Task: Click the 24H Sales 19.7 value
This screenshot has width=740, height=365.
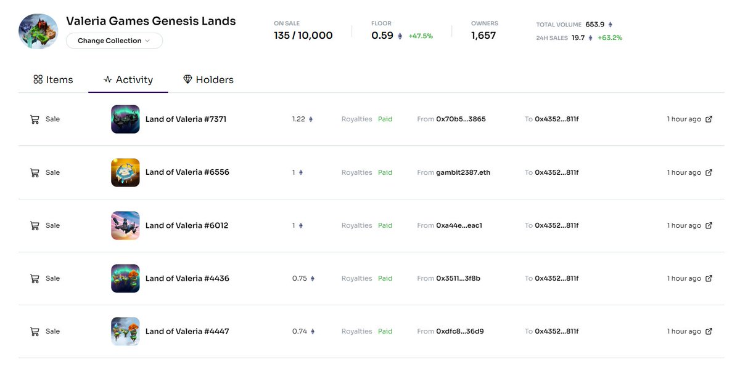Action: coord(578,38)
